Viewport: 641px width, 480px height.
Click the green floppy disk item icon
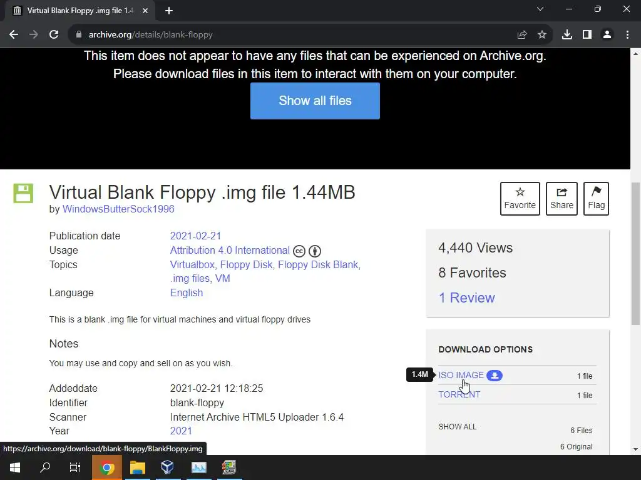click(23, 193)
